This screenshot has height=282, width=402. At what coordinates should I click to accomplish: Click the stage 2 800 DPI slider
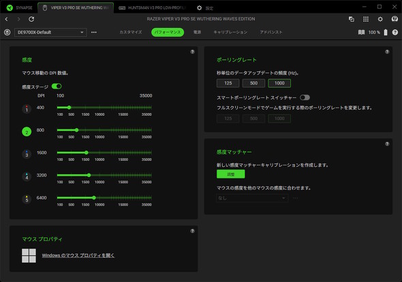pyautogui.click(x=104, y=130)
